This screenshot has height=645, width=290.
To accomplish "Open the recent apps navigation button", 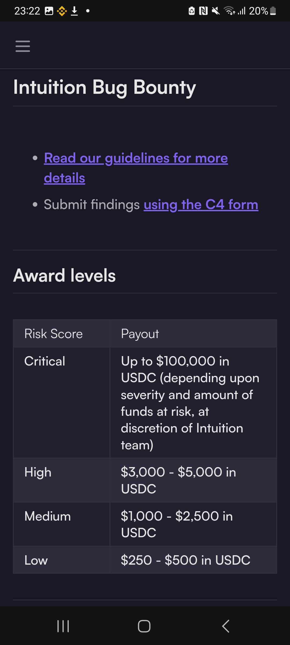I will (x=63, y=626).
